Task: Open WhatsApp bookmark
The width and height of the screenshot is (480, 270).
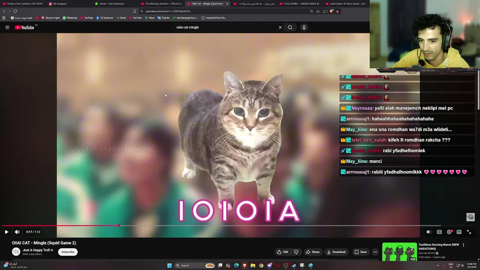Action: [70, 18]
